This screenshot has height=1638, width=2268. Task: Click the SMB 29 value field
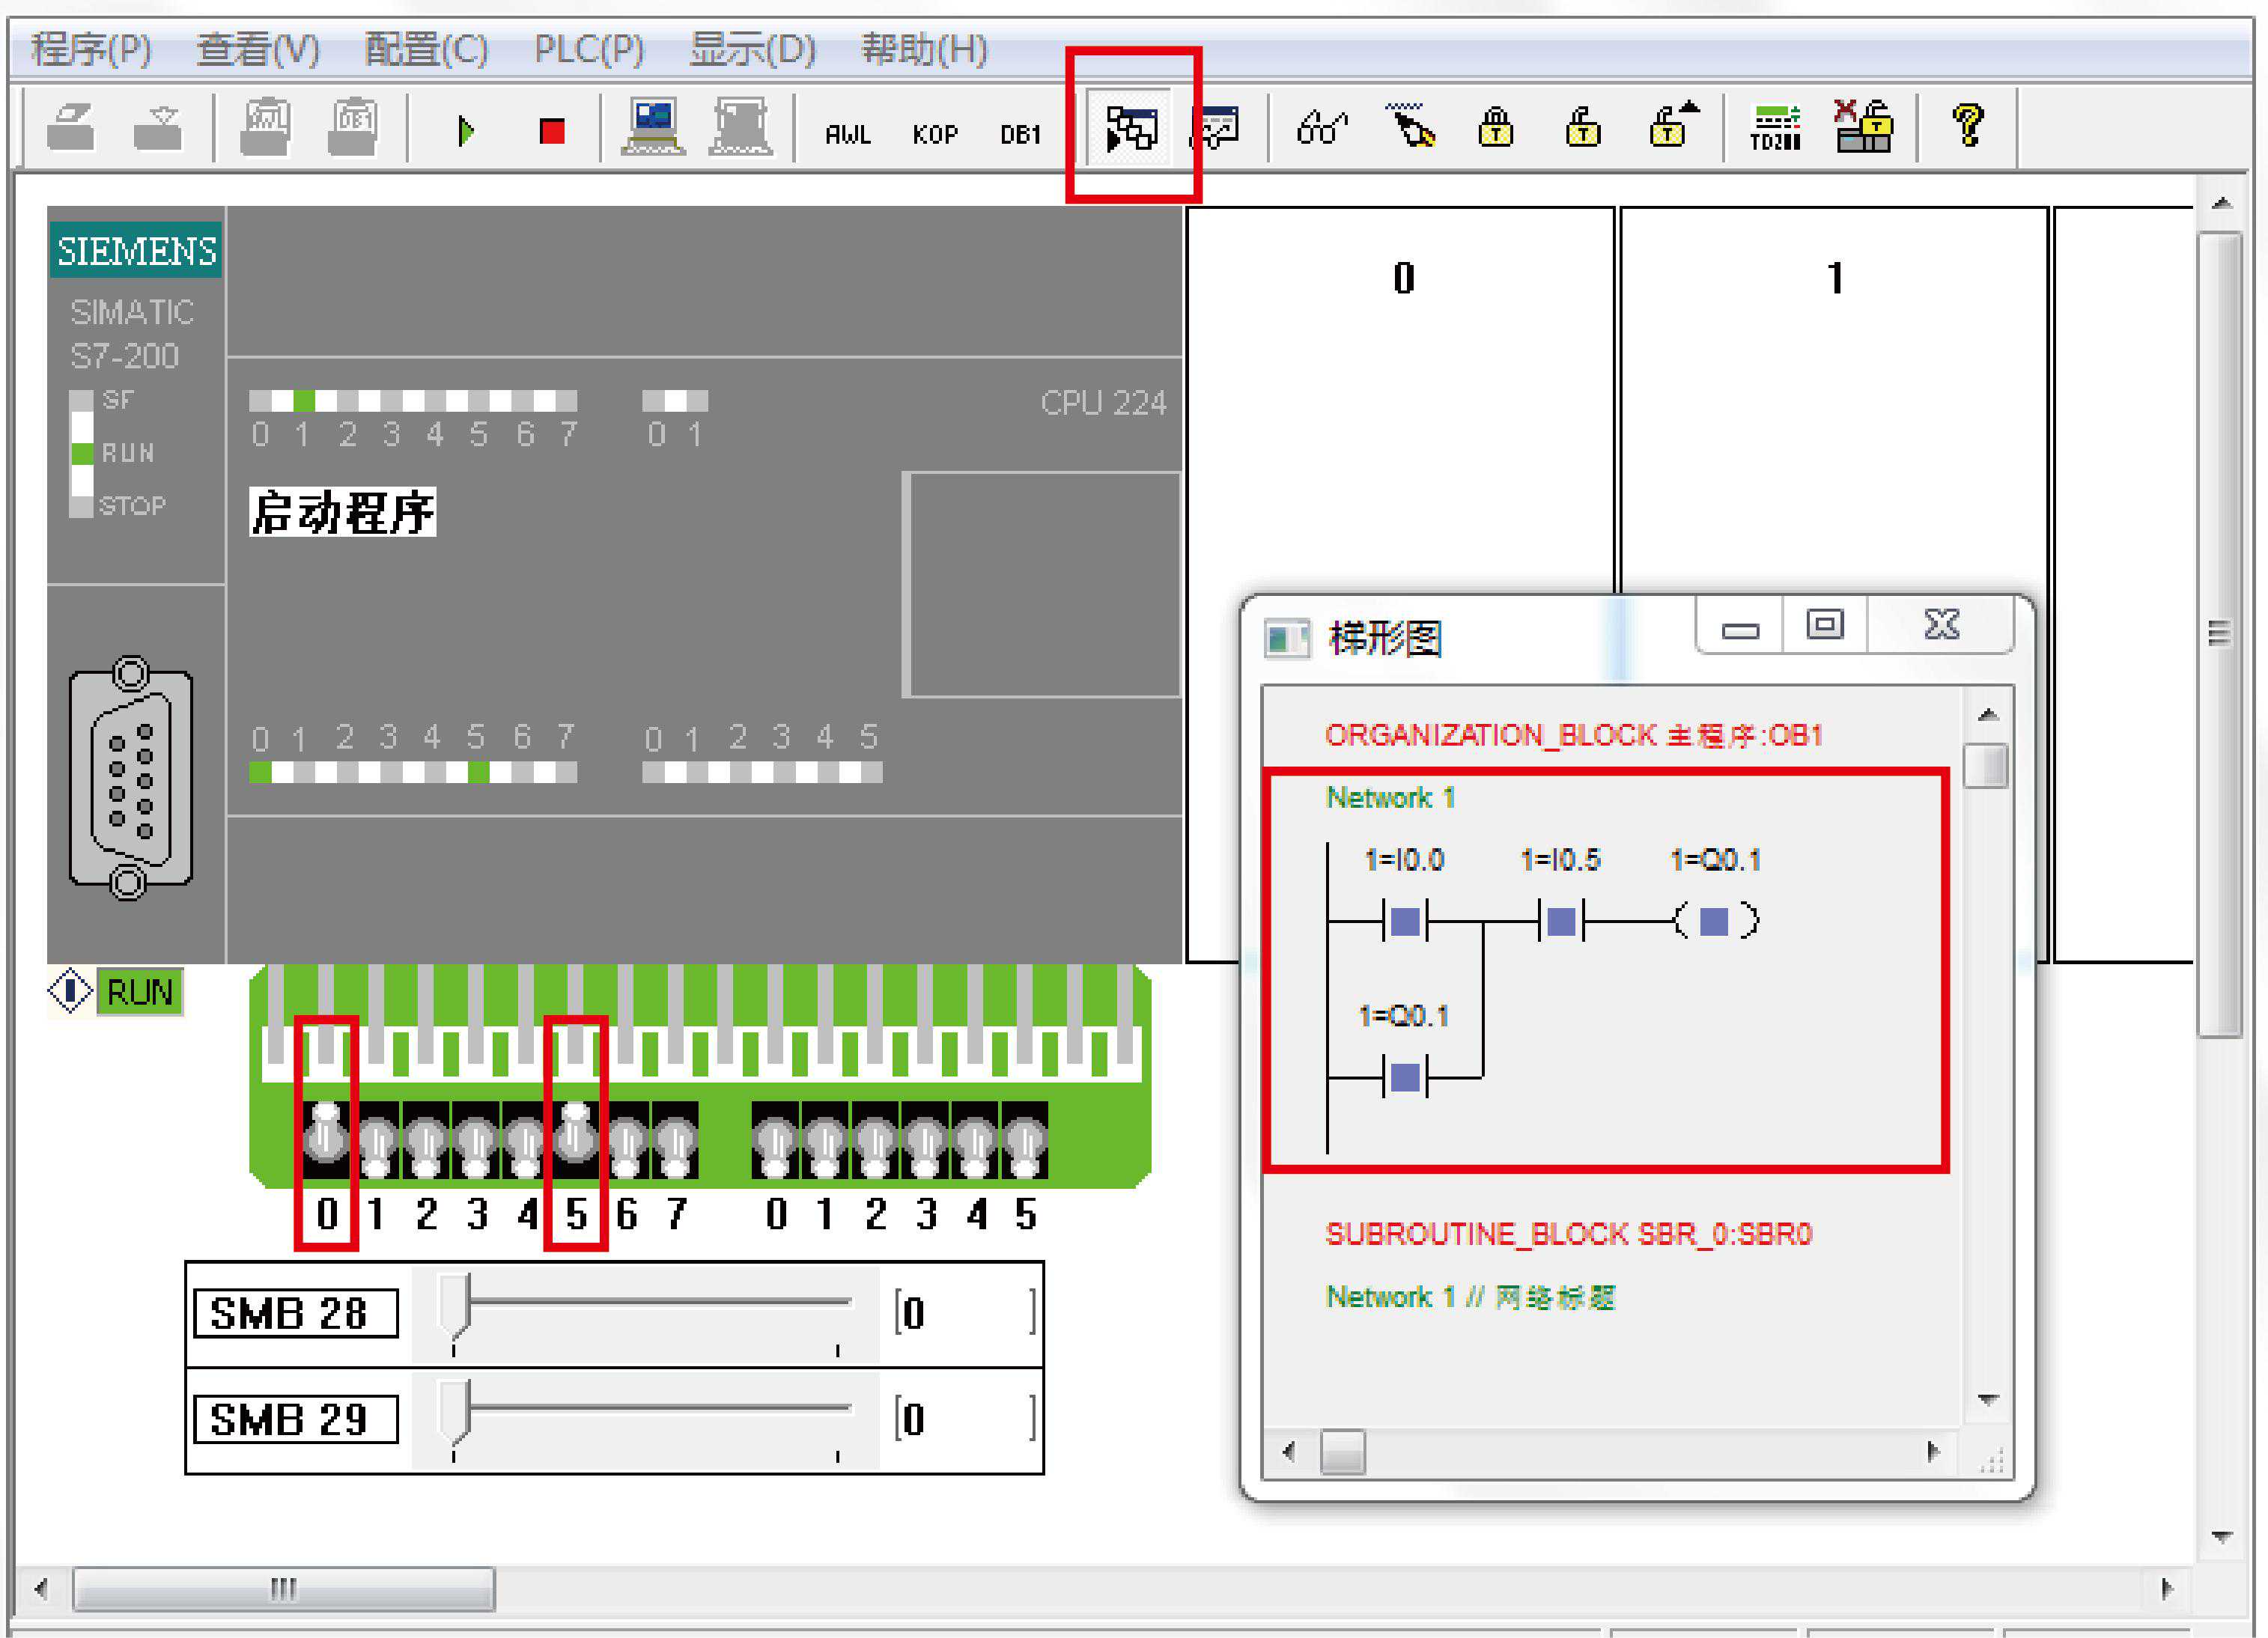964,1419
